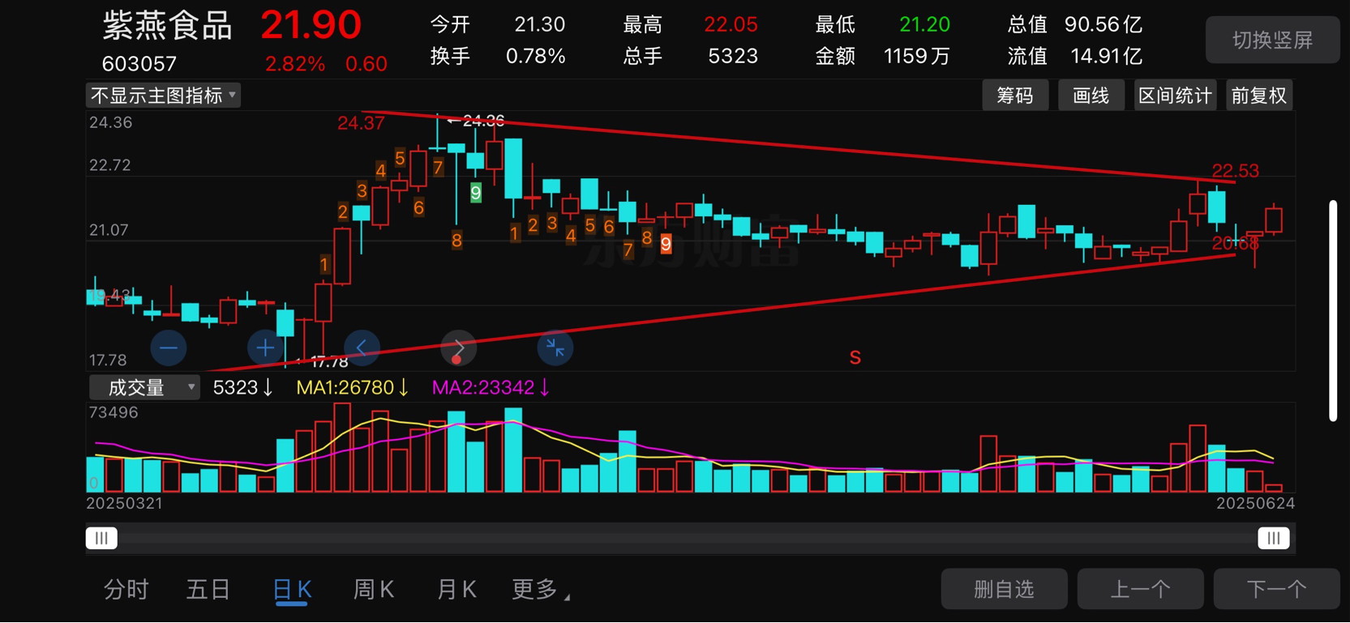
Task: Click stock code 603057
Action: tap(139, 63)
